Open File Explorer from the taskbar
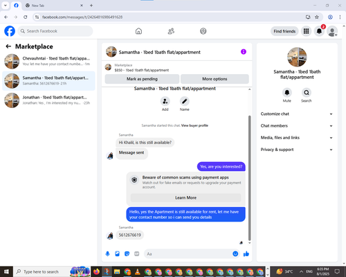 click(117, 271)
